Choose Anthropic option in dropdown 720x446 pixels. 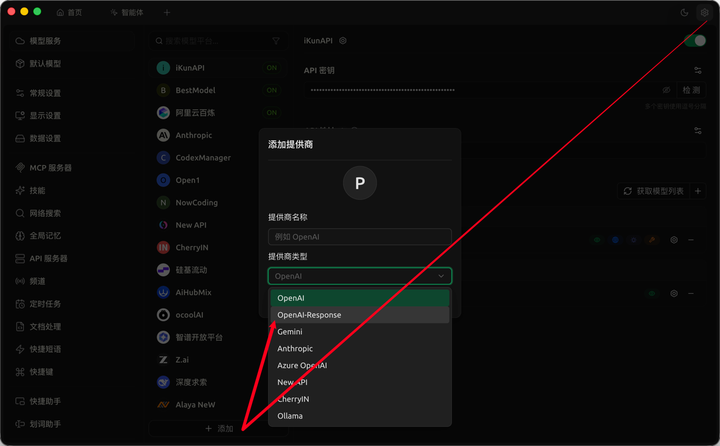coord(360,349)
